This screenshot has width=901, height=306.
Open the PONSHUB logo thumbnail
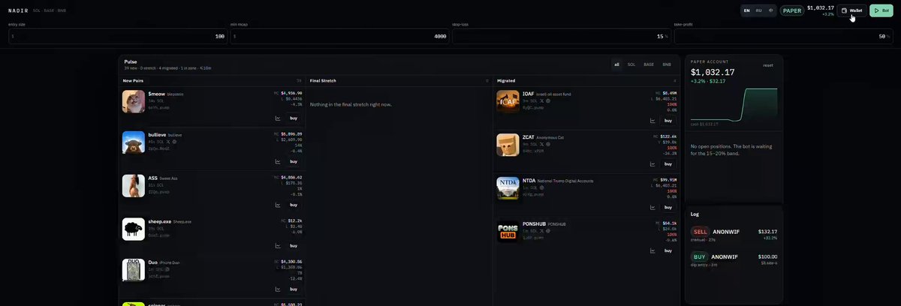point(508,232)
